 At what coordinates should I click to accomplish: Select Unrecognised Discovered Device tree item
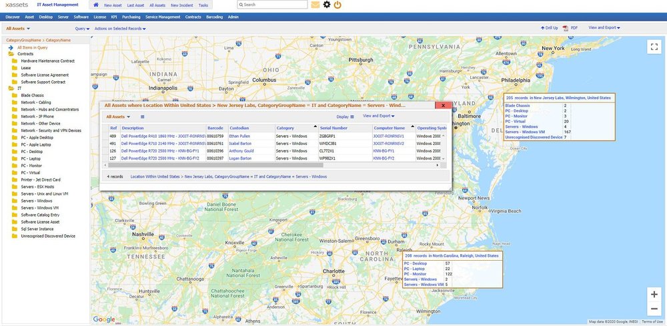click(x=48, y=236)
